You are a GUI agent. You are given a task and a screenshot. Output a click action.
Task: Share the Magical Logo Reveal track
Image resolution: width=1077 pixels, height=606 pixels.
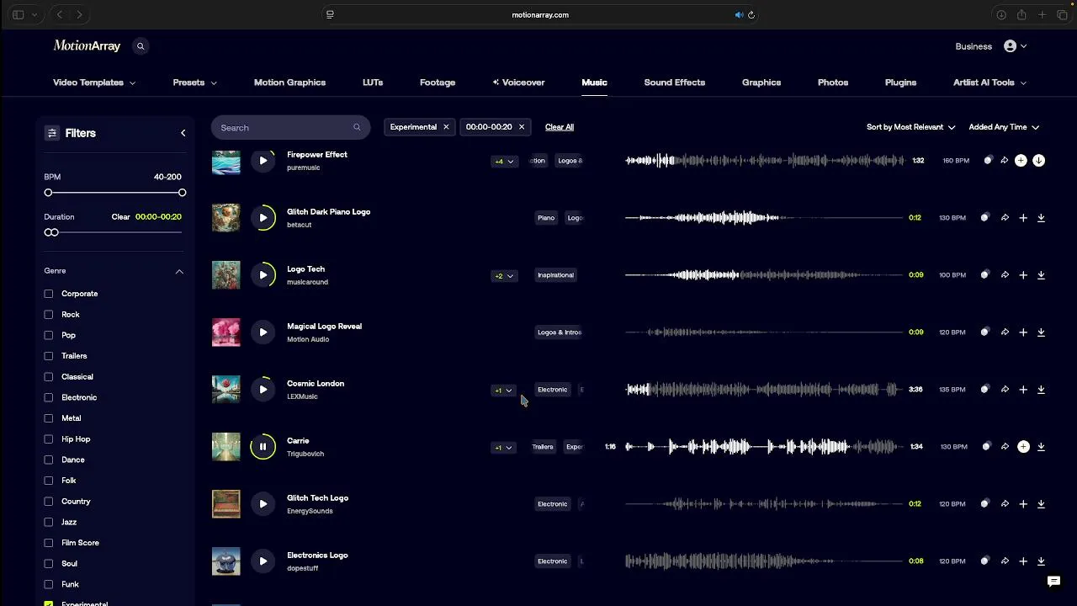coord(1005,332)
